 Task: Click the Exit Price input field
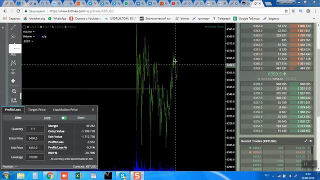[34, 147]
